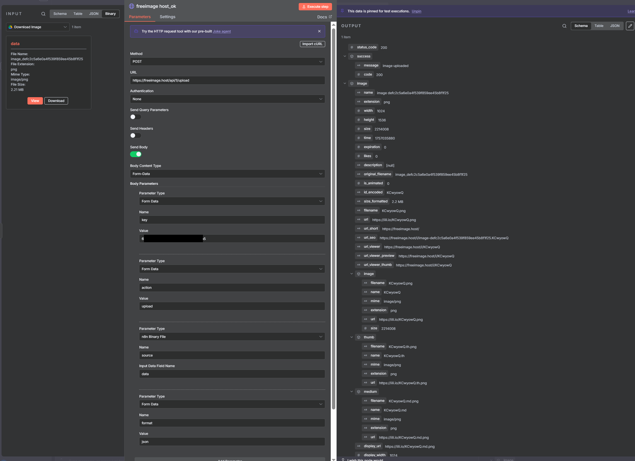Viewport: 635px width, 461px height.
Task: Click the search icon in OUTPUT panel
Action: point(564,26)
